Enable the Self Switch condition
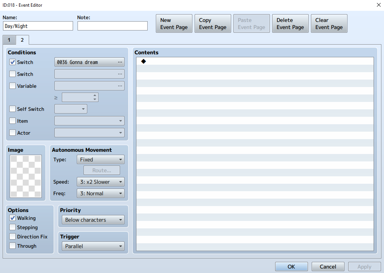The height and width of the screenshot is (273, 384). pos(13,109)
